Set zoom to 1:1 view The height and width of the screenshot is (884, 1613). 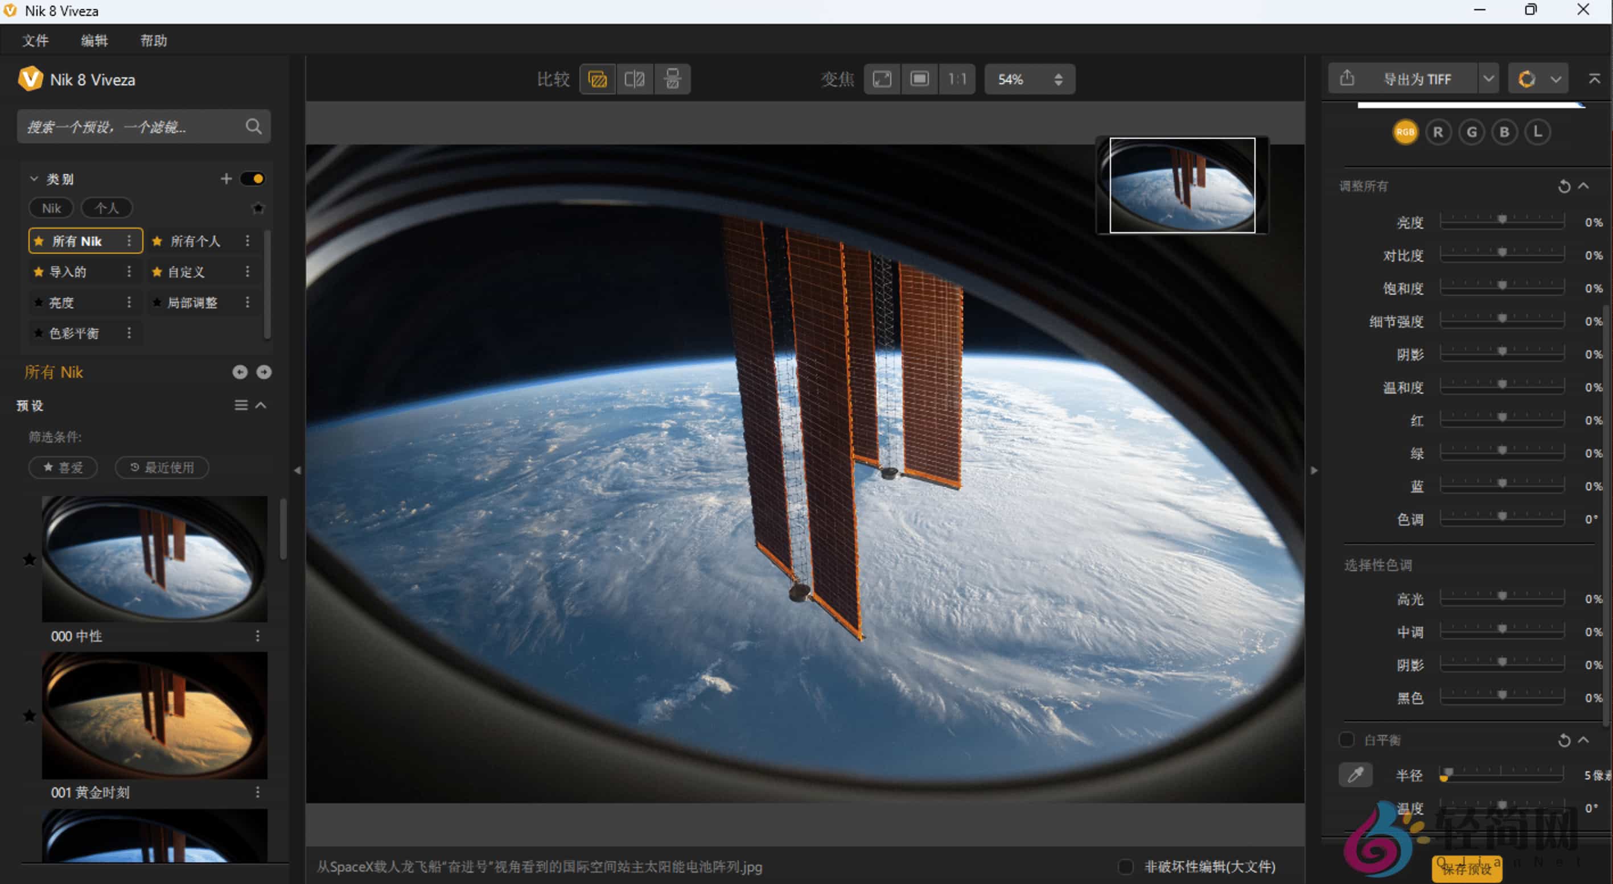[x=957, y=79]
